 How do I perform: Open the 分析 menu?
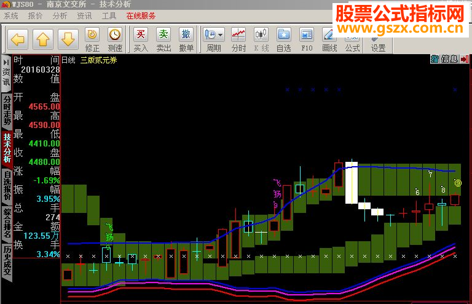60,16
